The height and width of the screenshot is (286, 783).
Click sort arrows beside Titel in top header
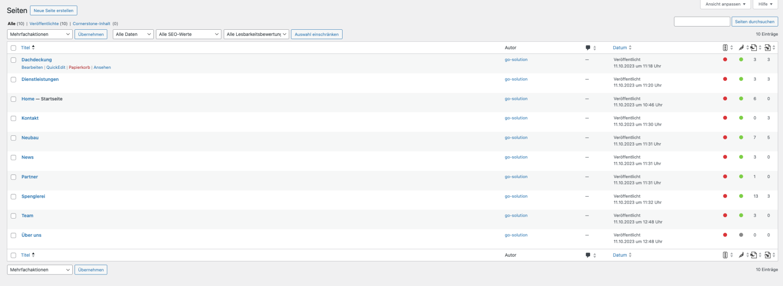33,47
